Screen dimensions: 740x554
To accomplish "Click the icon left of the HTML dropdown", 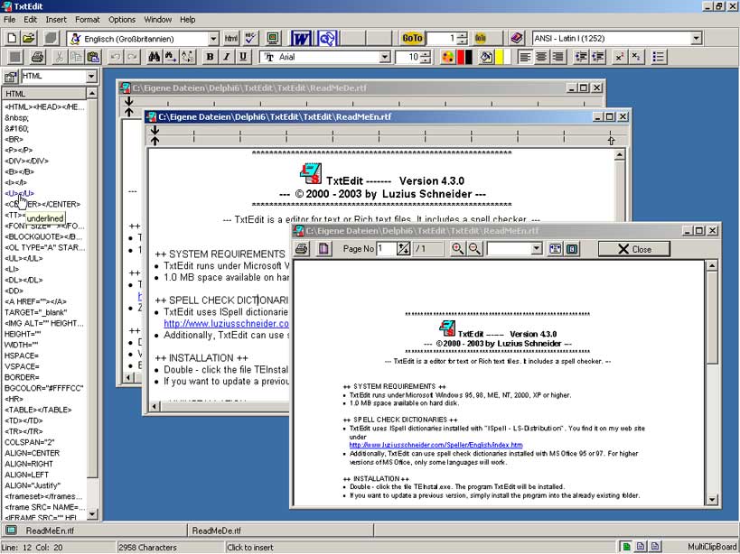I will pyautogui.click(x=10, y=77).
